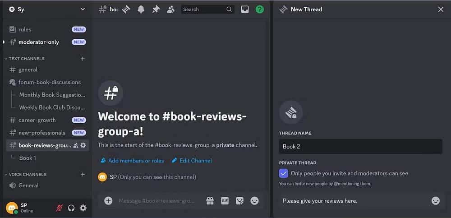Open the career-growth channel
Image resolution: width=451 pixels, height=218 pixels.
coord(47,120)
